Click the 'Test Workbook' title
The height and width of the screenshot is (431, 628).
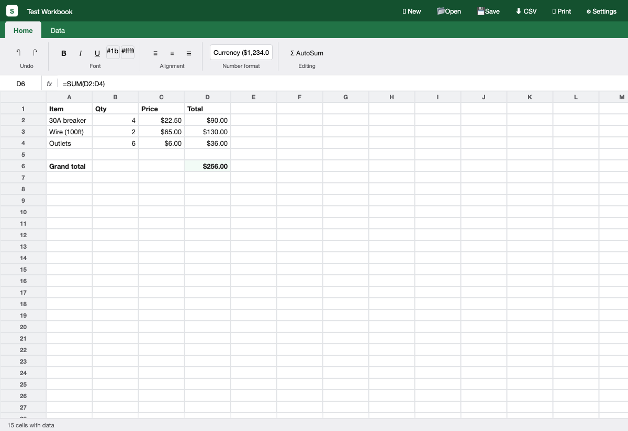[x=50, y=11]
